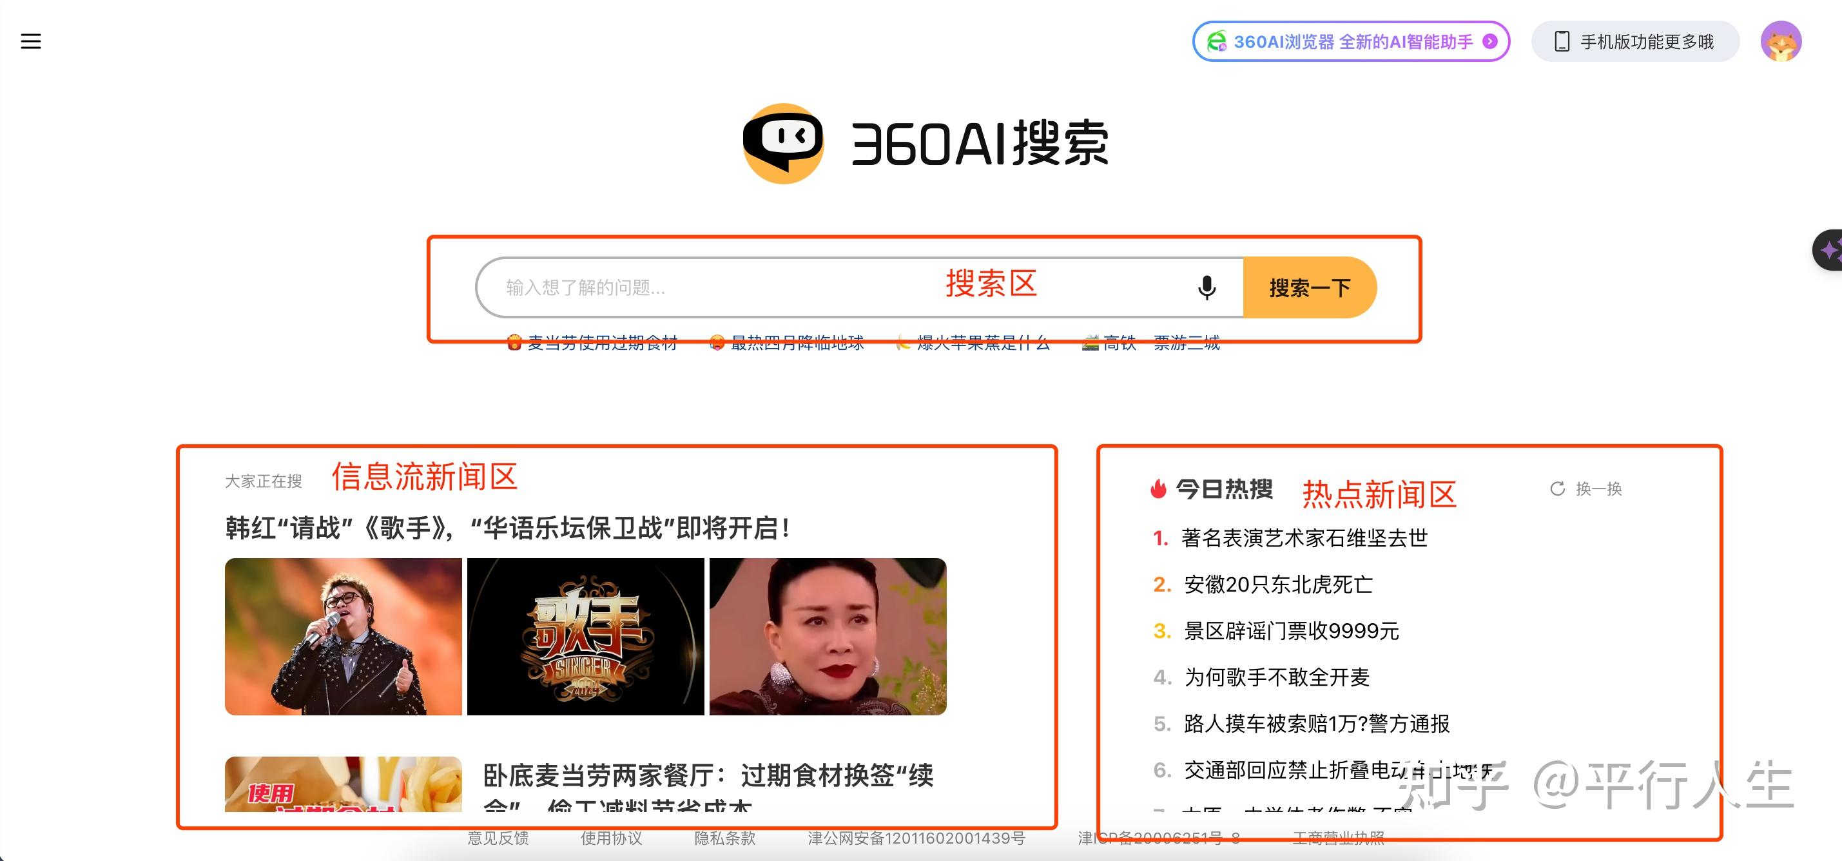1842x861 pixels.
Task: Click the 隐私条款 footer link
Action: pyautogui.click(x=725, y=838)
